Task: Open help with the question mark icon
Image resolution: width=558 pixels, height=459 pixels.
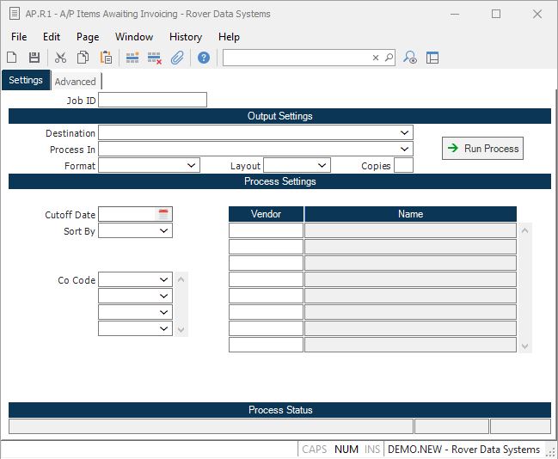Action: pos(204,58)
